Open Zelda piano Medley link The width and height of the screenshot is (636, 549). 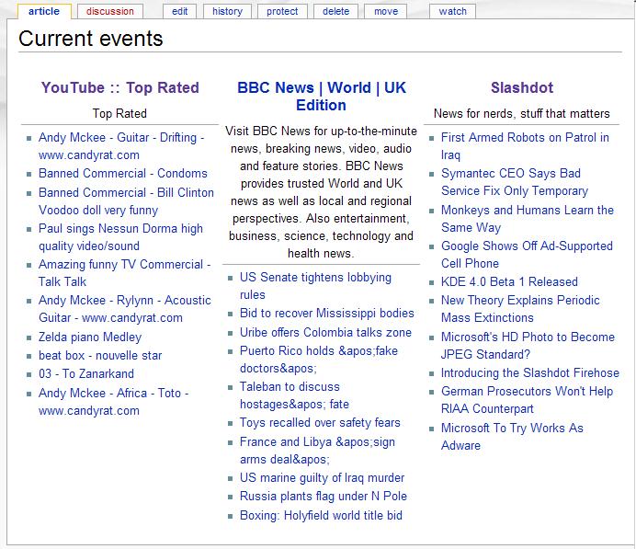(x=90, y=337)
